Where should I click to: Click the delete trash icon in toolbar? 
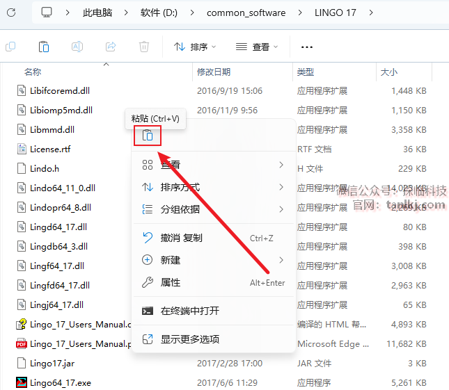click(143, 47)
